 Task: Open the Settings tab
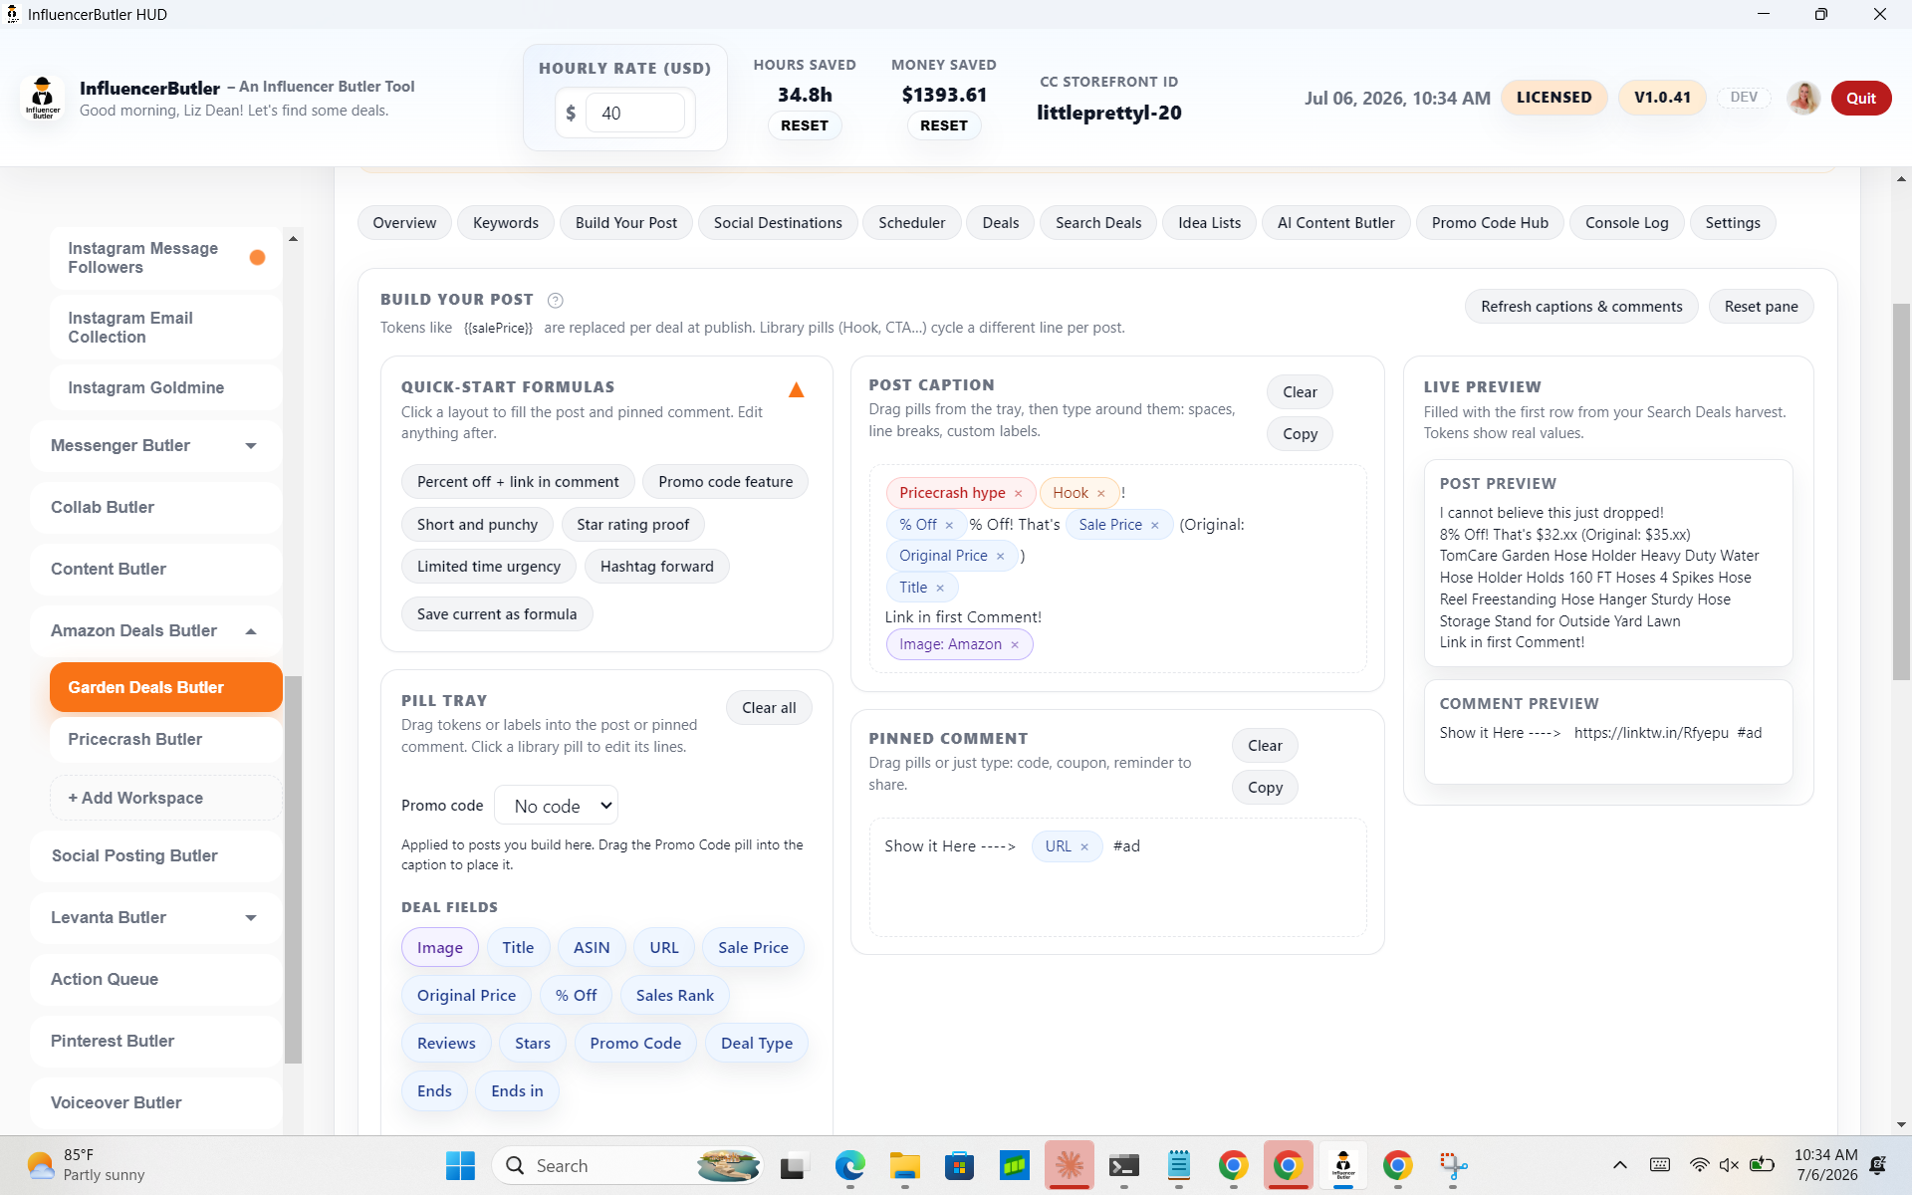tap(1733, 223)
